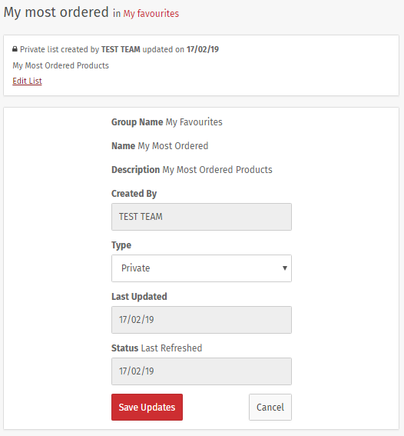
Task: Click the My most ordered page heading
Action: click(56, 12)
